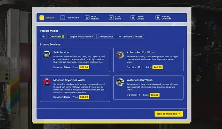Jump to Booking Overview step
The image size is (222, 129).
click(x=166, y=18)
